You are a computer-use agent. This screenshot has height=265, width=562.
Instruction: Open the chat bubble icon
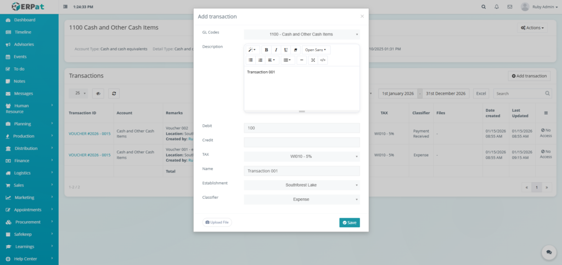click(549, 252)
